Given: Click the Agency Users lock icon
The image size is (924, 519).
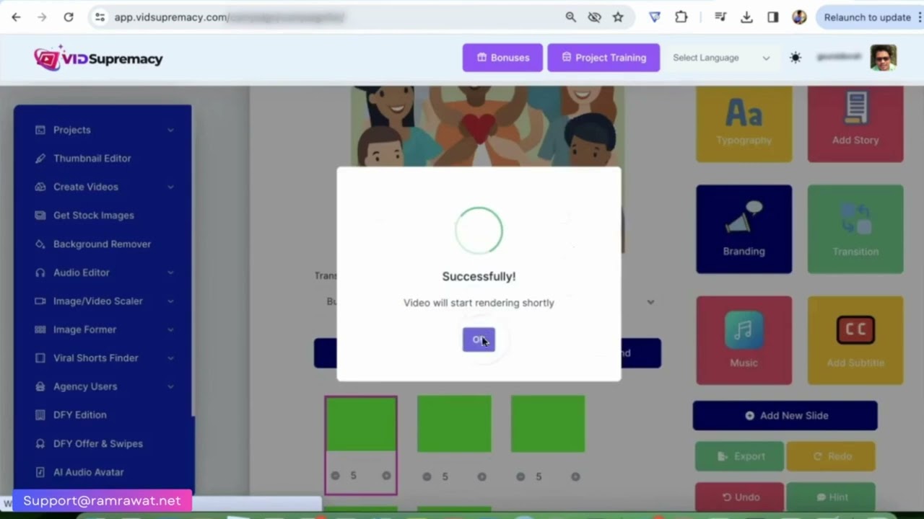Looking at the screenshot, I should pyautogui.click(x=40, y=386).
